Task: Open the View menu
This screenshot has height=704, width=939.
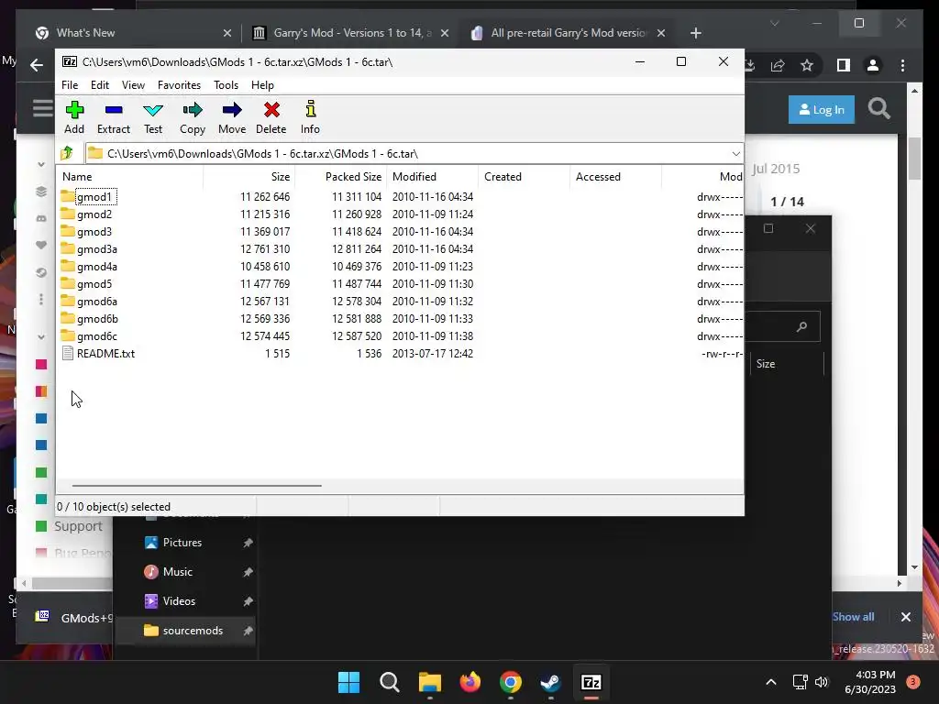Action: 133,85
